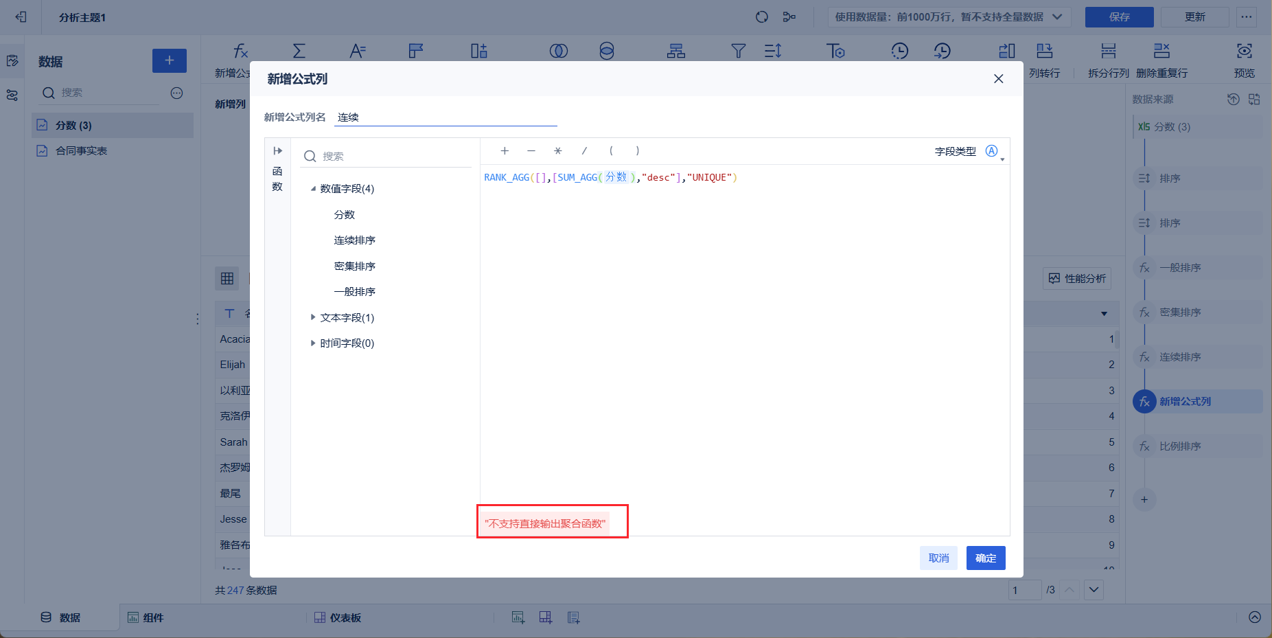This screenshot has height=638, width=1272.
Task: Click the layout icon beside 数据来源
Action: [1254, 100]
